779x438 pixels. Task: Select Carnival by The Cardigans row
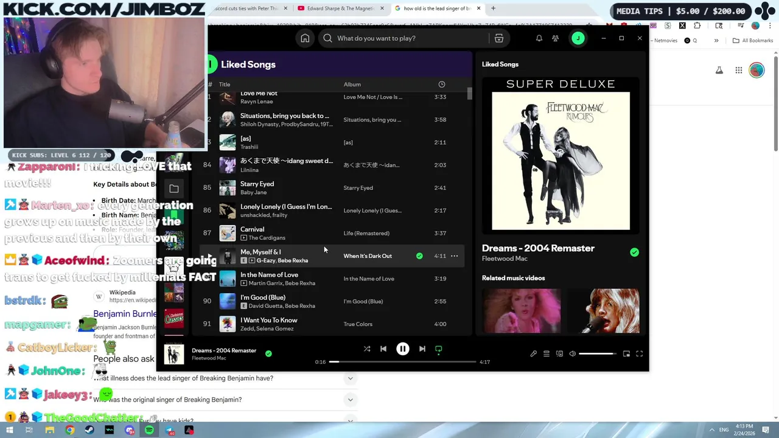(x=332, y=233)
